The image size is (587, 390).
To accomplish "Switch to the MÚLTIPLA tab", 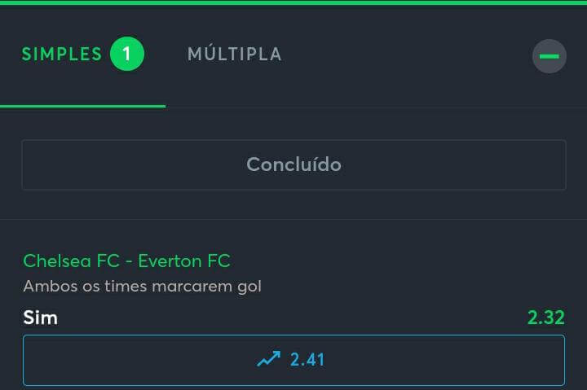I will pos(234,55).
